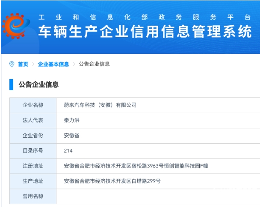This screenshot has height=212, width=260.
Task: Select the 企业名称 label cell
Action: (33, 105)
